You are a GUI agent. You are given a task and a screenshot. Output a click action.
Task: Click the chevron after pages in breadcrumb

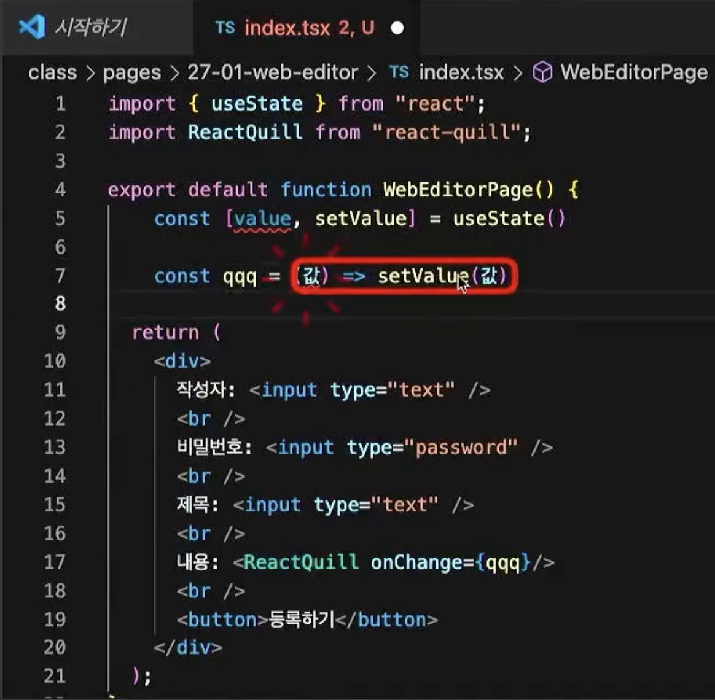pyautogui.click(x=174, y=73)
